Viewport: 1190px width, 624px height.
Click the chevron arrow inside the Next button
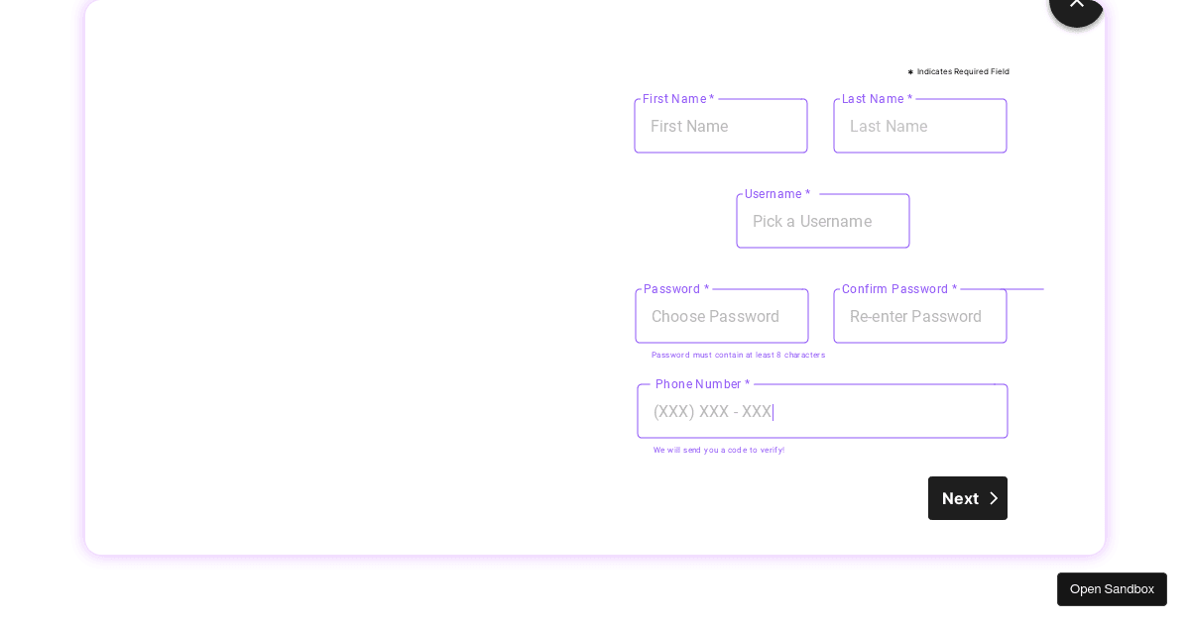coord(994,498)
